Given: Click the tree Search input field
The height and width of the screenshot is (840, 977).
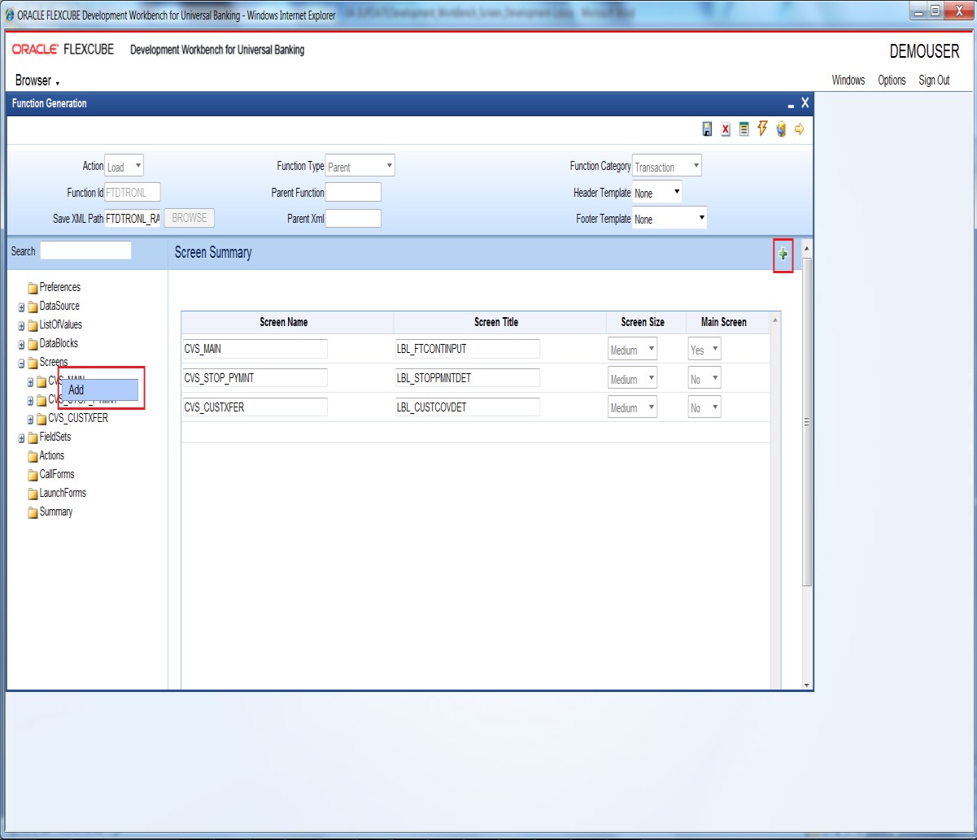Looking at the screenshot, I should 85,250.
